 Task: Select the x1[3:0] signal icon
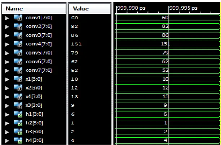point(18,79)
